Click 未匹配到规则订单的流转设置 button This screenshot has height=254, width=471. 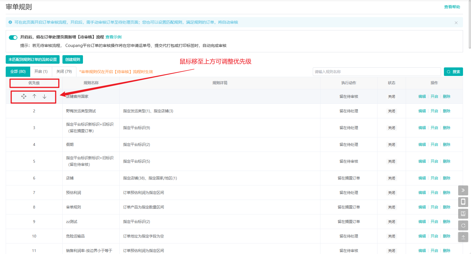tap(33, 59)
